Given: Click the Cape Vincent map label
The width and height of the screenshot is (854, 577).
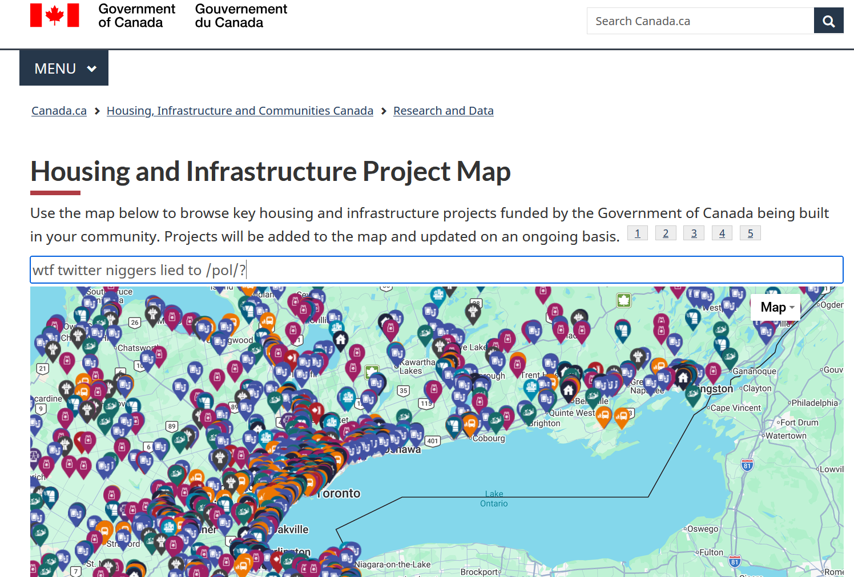Looking at the screenshot, I should point(736,408).
